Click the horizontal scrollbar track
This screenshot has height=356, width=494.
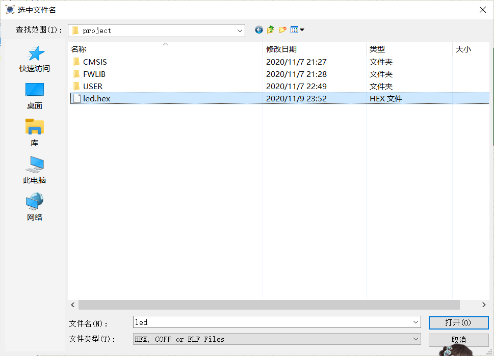[269, 305]
